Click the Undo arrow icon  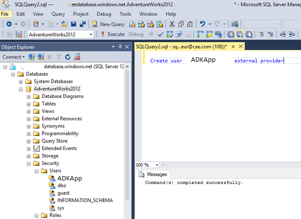pyautogui.click(x=202, y=24)
